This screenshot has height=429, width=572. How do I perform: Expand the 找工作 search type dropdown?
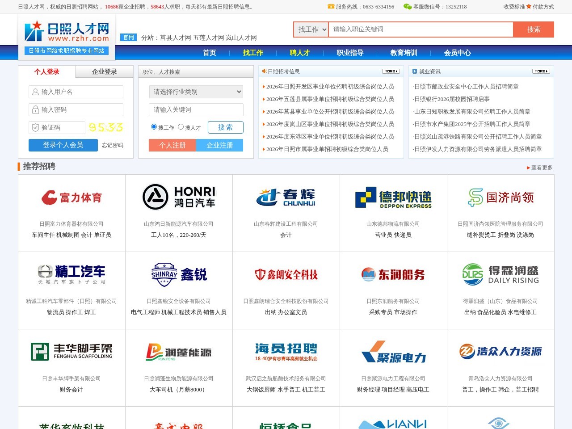[x=311, y=29]
